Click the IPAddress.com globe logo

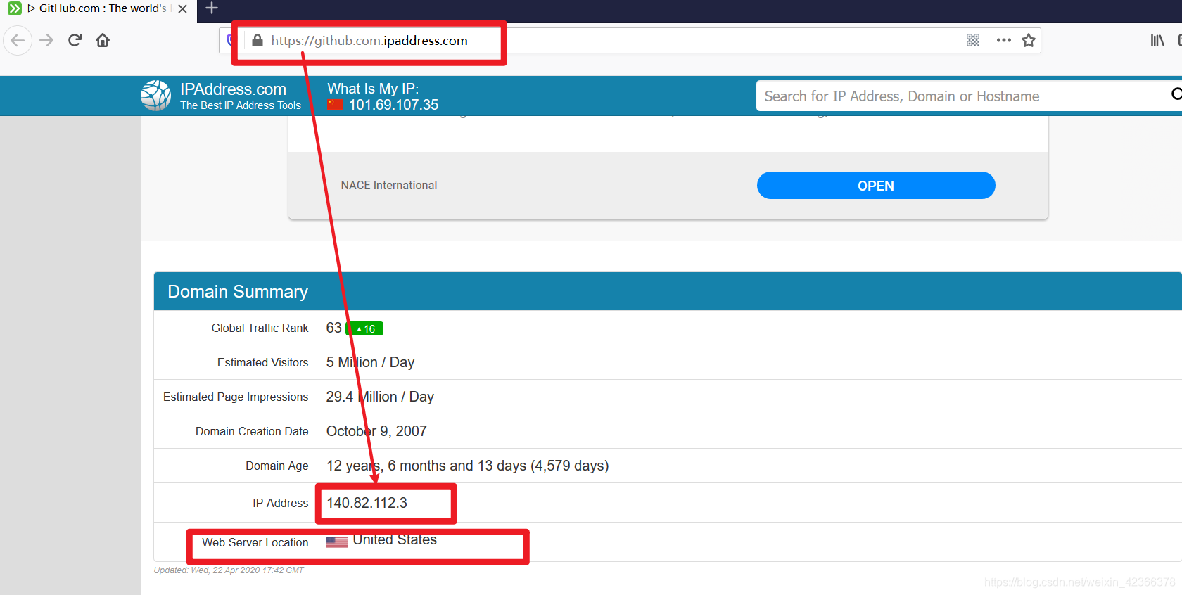(156, 96)
